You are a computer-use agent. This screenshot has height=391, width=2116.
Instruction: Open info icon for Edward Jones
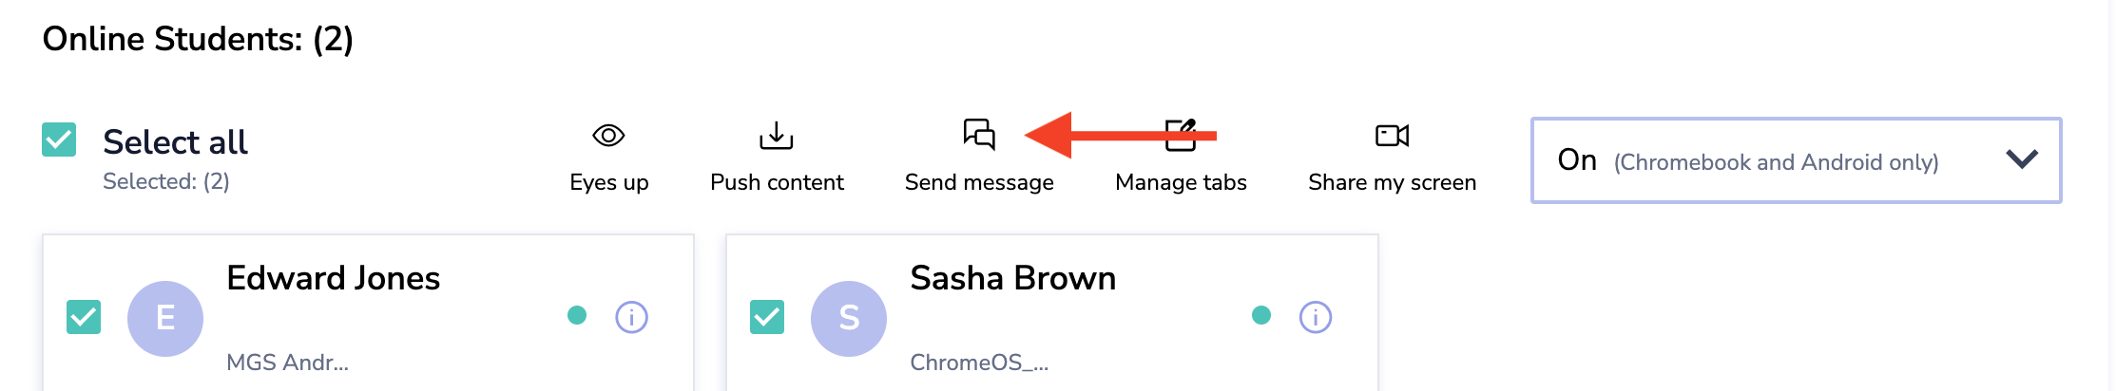[631, 317]
